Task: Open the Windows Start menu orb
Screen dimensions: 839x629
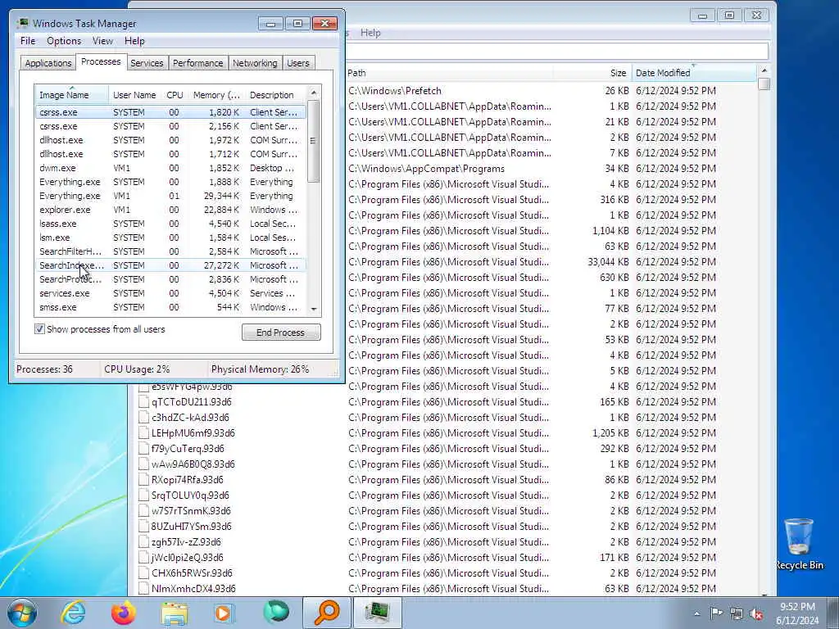Action: click(22, 613)
